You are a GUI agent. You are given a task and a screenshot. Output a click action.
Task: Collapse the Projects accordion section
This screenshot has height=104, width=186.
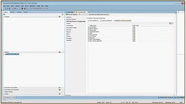[4, 17]
